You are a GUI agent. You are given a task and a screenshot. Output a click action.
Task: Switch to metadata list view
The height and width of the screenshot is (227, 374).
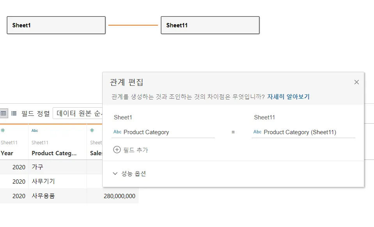14,113
